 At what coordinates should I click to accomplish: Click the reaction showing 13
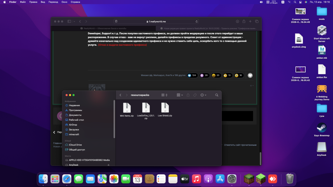pos(227,75)
